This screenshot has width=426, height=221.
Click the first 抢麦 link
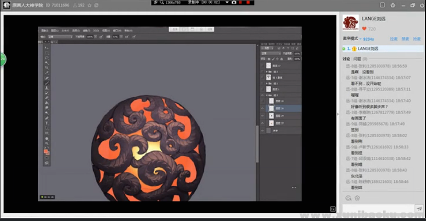click(393, 38)
